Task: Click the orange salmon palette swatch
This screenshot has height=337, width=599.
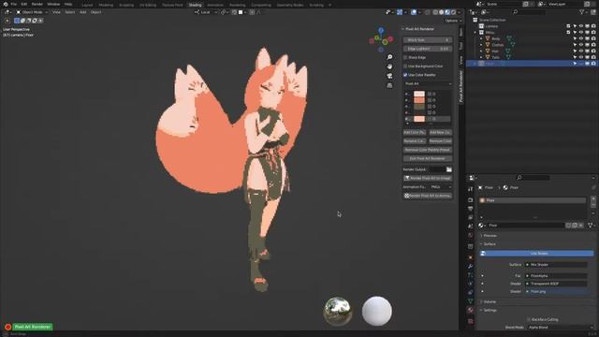Action: point(419,100)
